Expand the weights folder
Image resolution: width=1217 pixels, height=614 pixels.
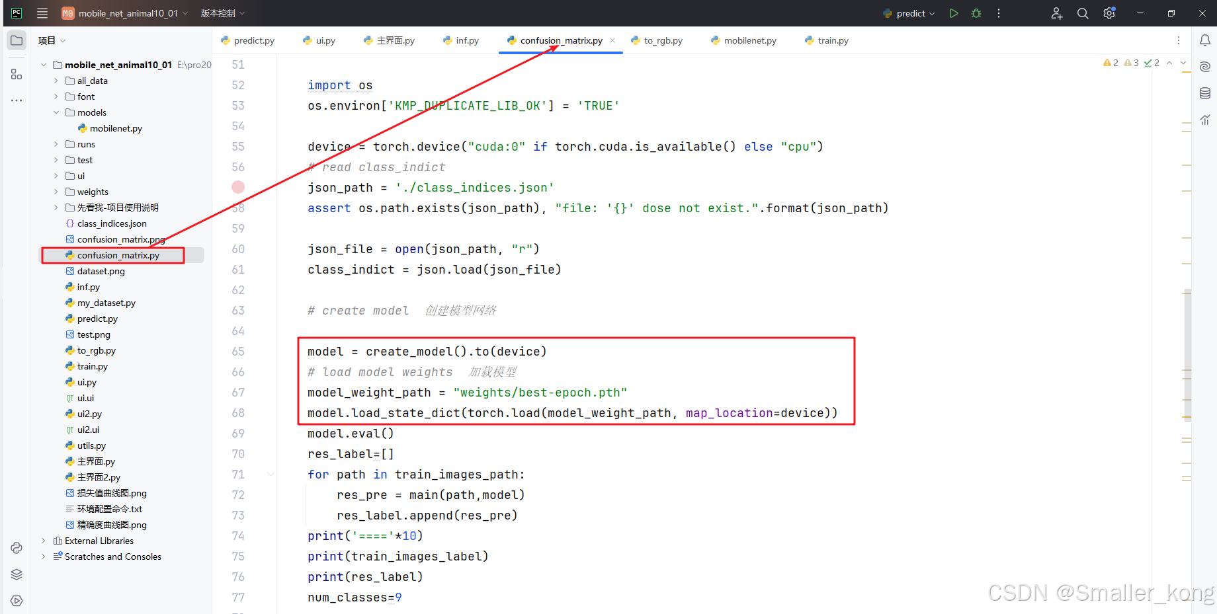point(56,192)
